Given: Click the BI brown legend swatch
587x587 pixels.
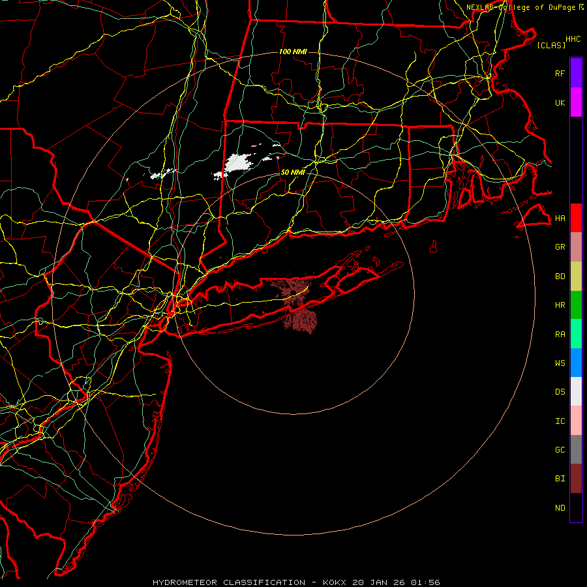Looking at the screenshot, I should point(576,479).
